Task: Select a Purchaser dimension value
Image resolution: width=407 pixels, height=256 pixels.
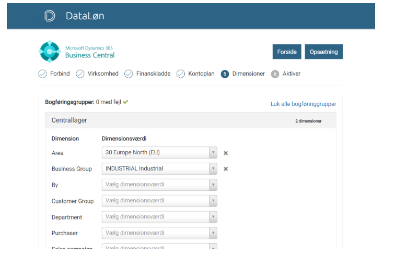Action: 159,233
